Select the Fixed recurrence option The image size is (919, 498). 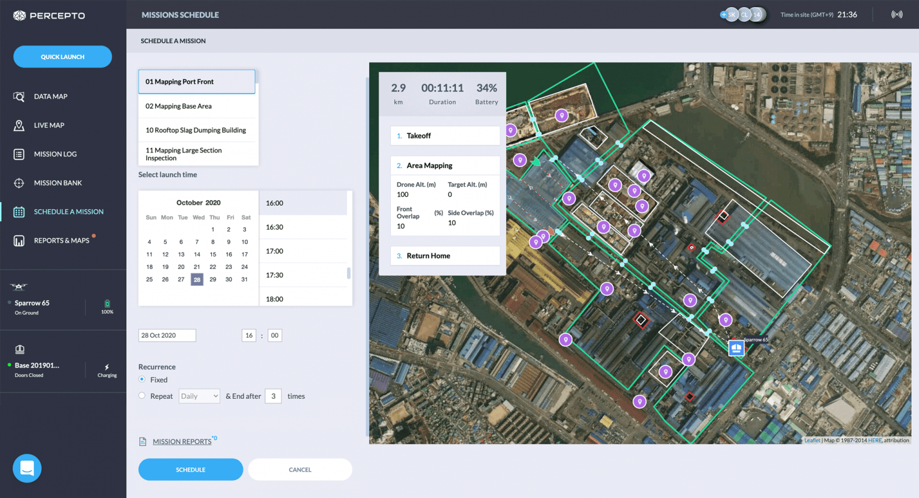click(142, 380)
